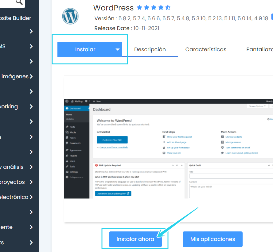Open the Instalar dropdown arrow
The width and height of the screenshot is (273, 252).
(118, 49)
